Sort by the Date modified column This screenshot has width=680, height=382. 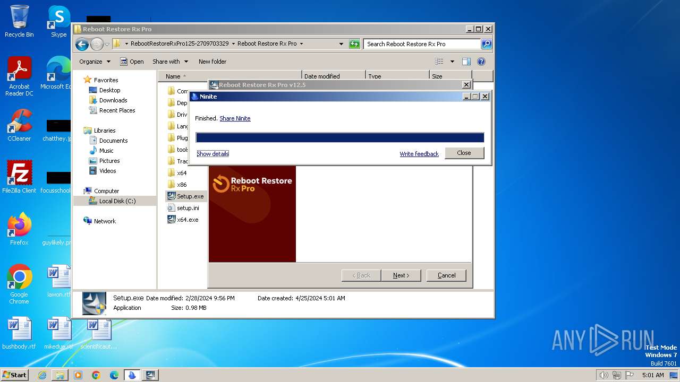click(334, 76)
